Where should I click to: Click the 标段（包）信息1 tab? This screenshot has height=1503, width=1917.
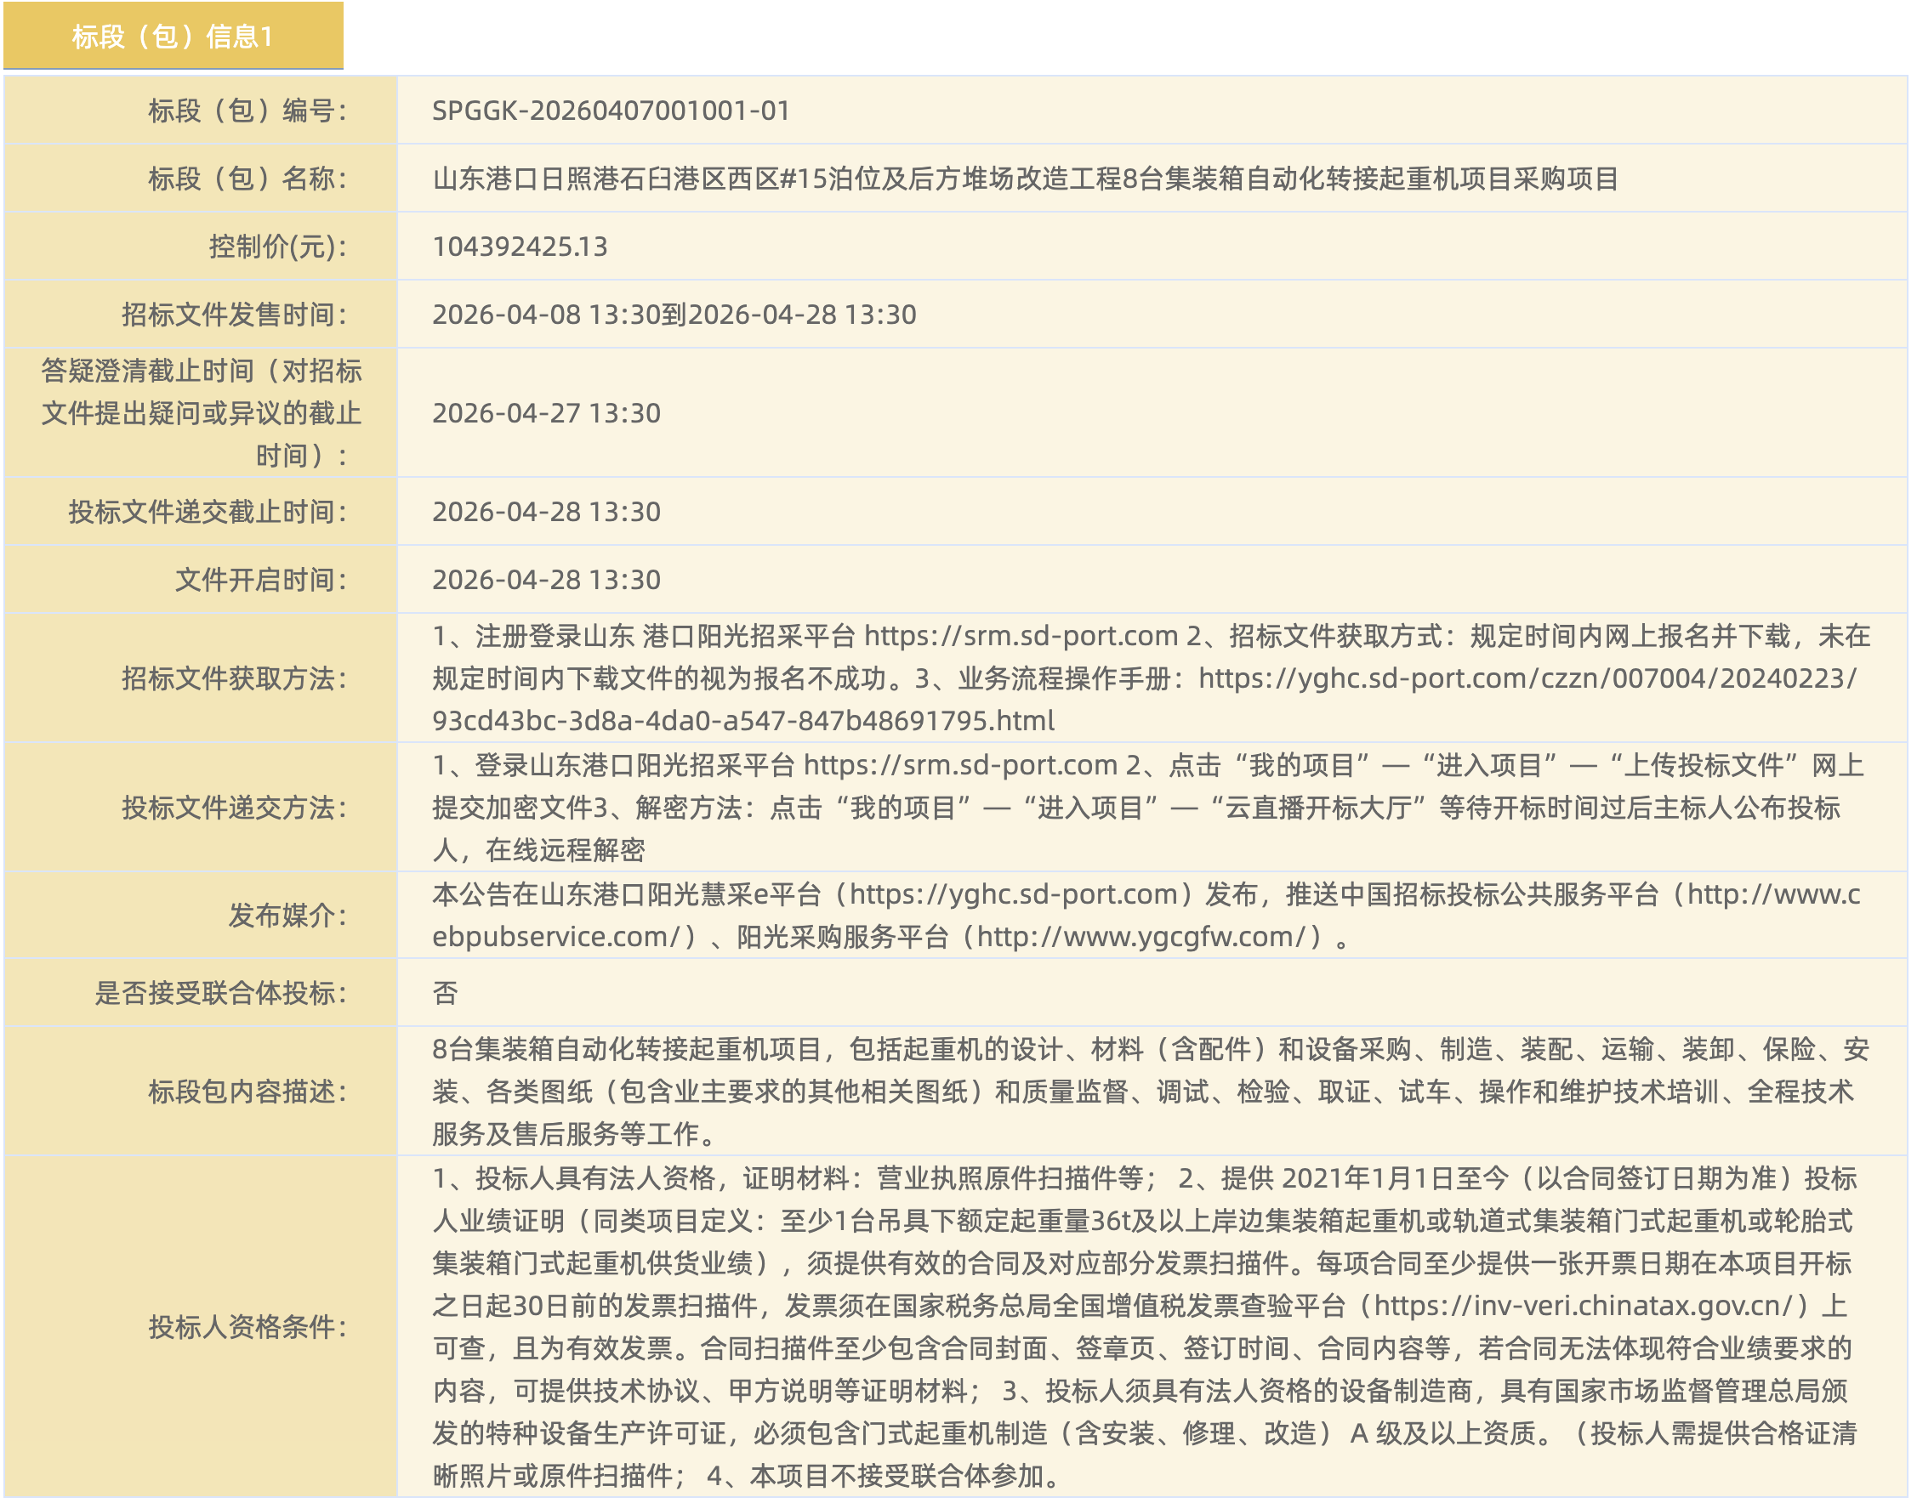pos(173,36)
